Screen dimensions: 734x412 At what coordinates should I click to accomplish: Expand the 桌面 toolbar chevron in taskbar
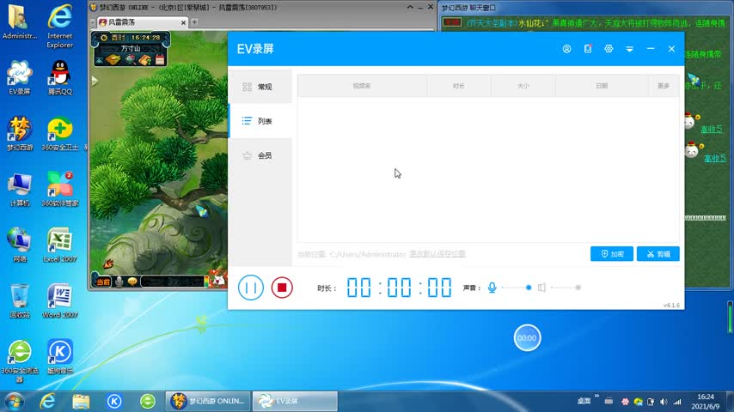[596, 397]
